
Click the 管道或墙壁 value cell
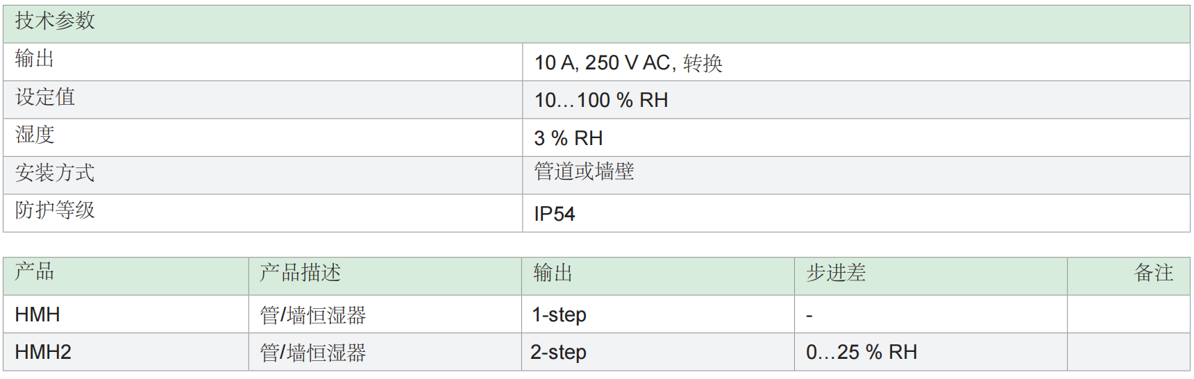point(584,171)
